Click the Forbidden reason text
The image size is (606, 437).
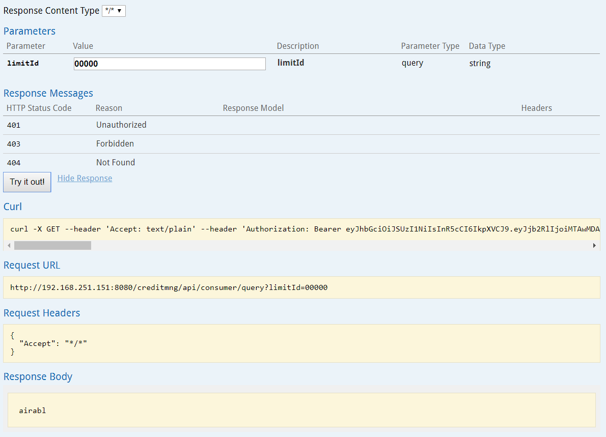115,144
